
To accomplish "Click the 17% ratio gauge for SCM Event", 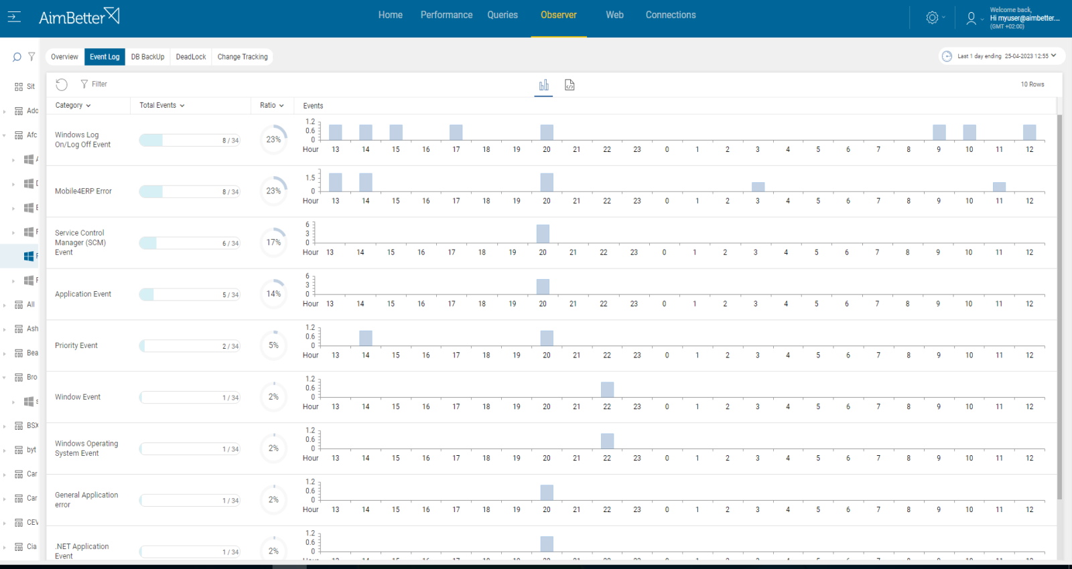I will point(273,242).
